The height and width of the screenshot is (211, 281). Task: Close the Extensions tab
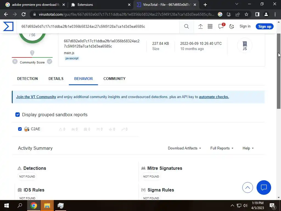(129, 5)
